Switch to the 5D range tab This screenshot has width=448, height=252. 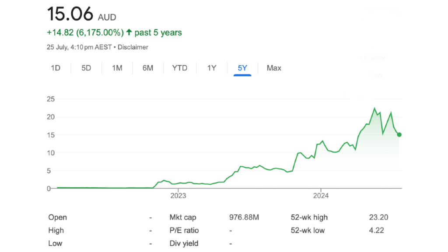pos(86,68)
